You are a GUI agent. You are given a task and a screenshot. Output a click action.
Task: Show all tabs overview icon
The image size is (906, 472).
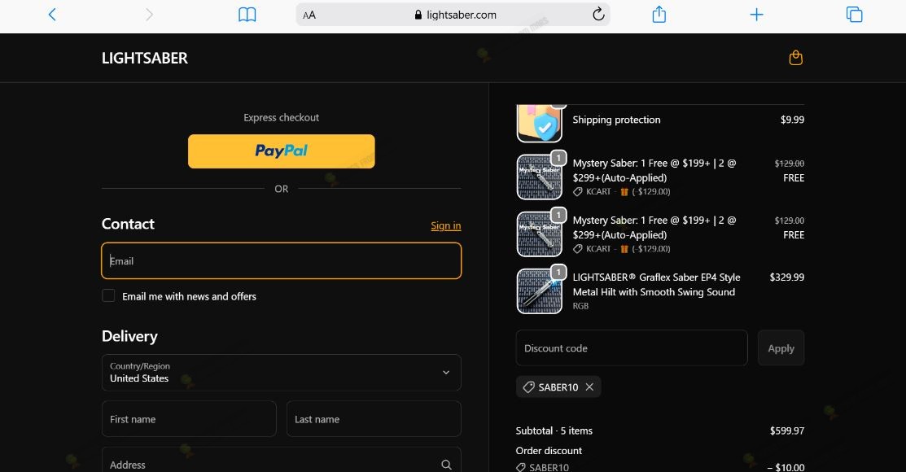pyautogui.click(x=854, y=15)
